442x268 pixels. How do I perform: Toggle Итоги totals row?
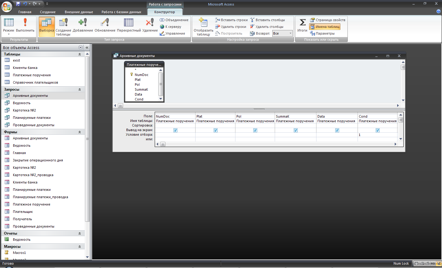tap(302, 25)
